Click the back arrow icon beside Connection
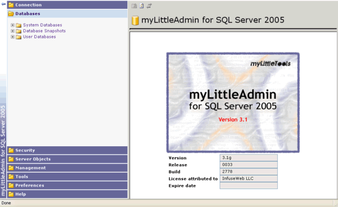This screenshot has width=338, height=207. coord(3,4)
